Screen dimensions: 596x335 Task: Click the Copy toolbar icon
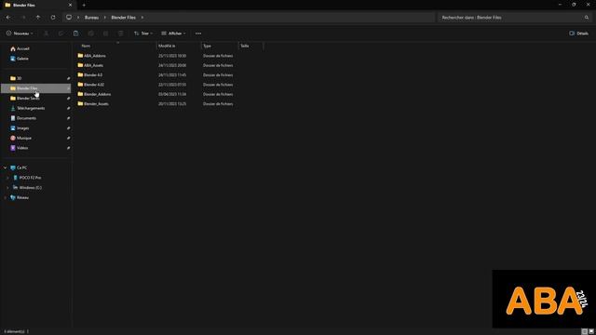click(x=61, y=33)
